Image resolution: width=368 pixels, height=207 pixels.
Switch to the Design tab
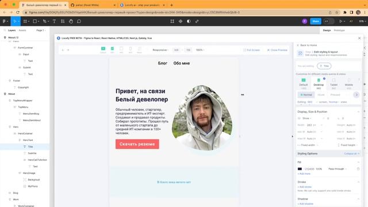pos(327,30)
